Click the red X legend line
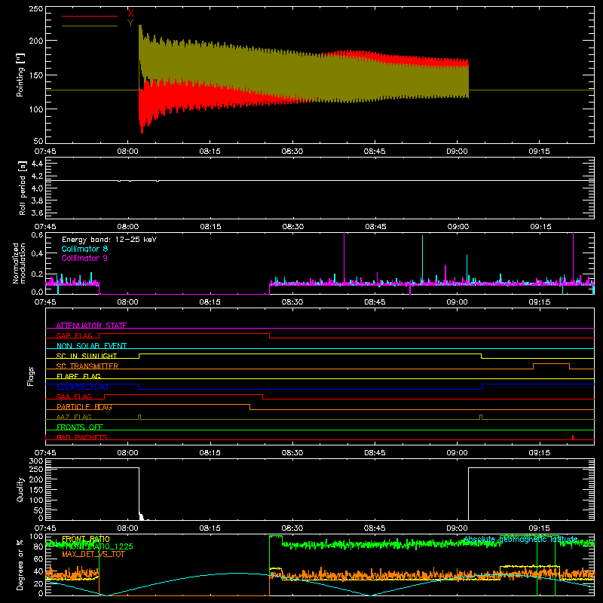The width and height of the screenshot is (603, 603). coord(90,16)
